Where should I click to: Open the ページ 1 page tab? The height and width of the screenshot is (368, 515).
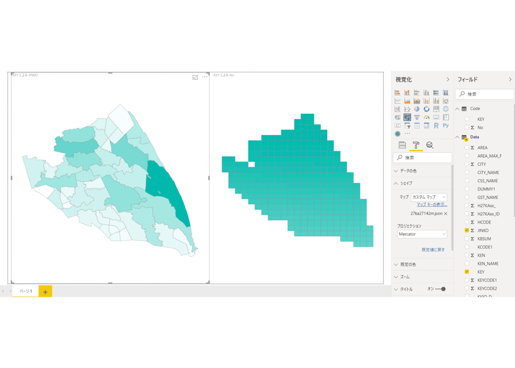click(x=26, y=291)
